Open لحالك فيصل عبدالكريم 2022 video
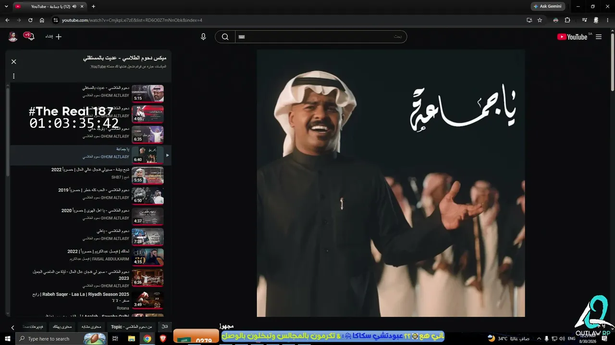This screenshot has width=615, height=345. (x=91, y=257)
